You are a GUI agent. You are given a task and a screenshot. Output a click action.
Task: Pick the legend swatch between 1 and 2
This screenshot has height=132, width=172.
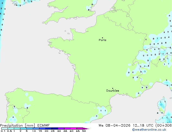pos(17,128)
